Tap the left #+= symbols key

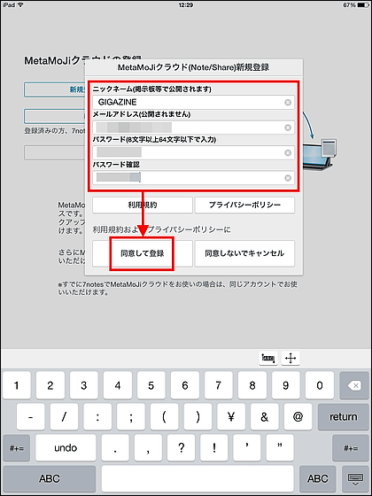coord(17,448)
